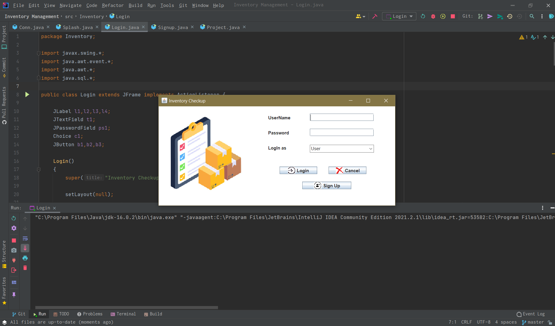Pin the Run tab with pin icon
Image resolution: width=555 pixels, height=326 pixels.
click(14, 295)
